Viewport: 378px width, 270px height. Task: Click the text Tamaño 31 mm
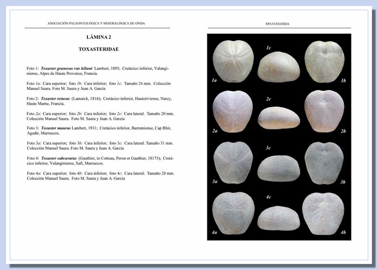point(160,143)
